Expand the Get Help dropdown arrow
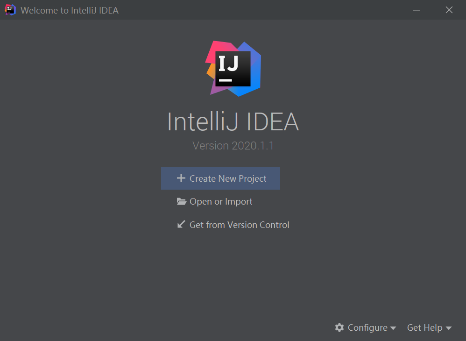 448,328
